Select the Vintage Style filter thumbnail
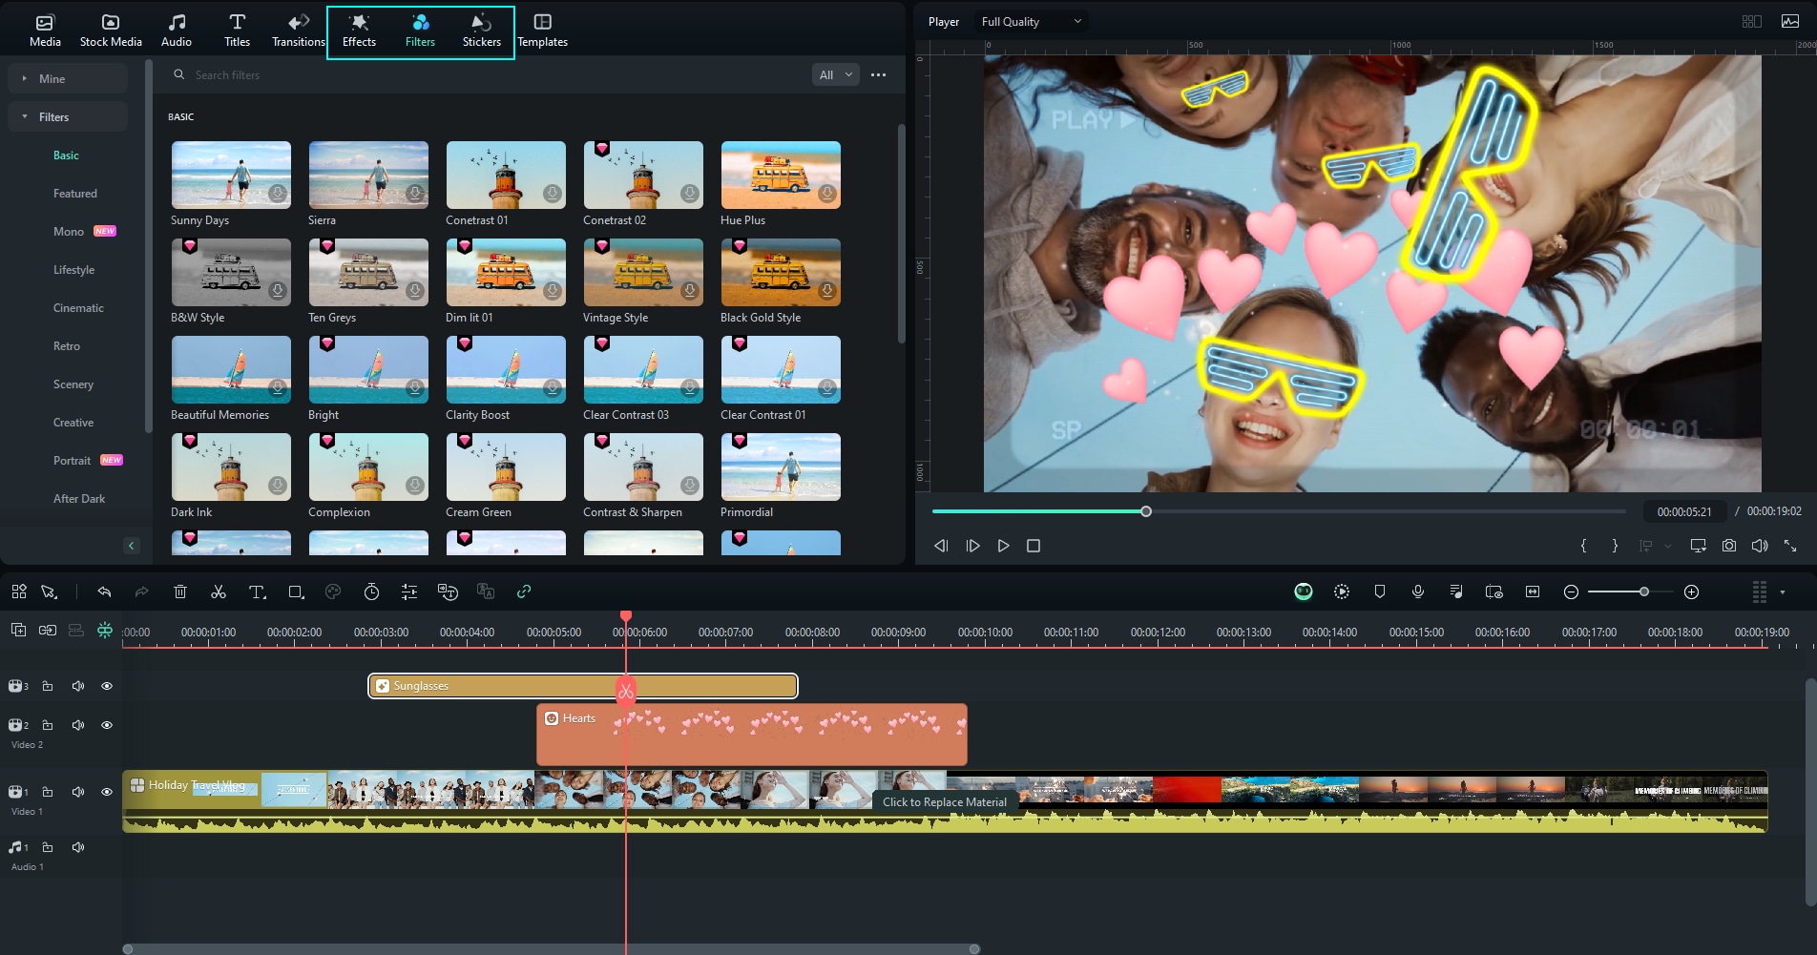 pos(643,272)
